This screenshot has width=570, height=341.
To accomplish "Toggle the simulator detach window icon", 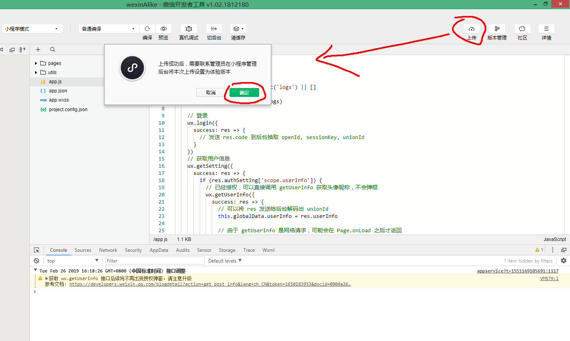I will point(12,50).
